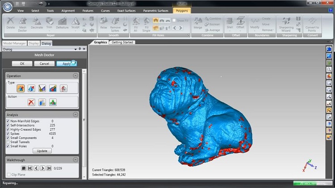Screen dimensions: 335x188
Task: Jump to the last walkthrough item
Action: coord(49,168)
